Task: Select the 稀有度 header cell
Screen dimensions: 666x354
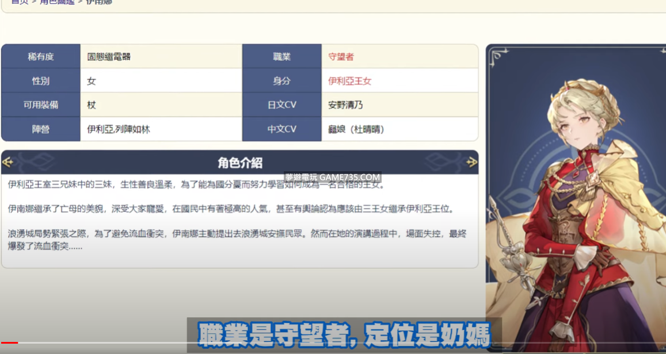Action: [x=41, y=56]
